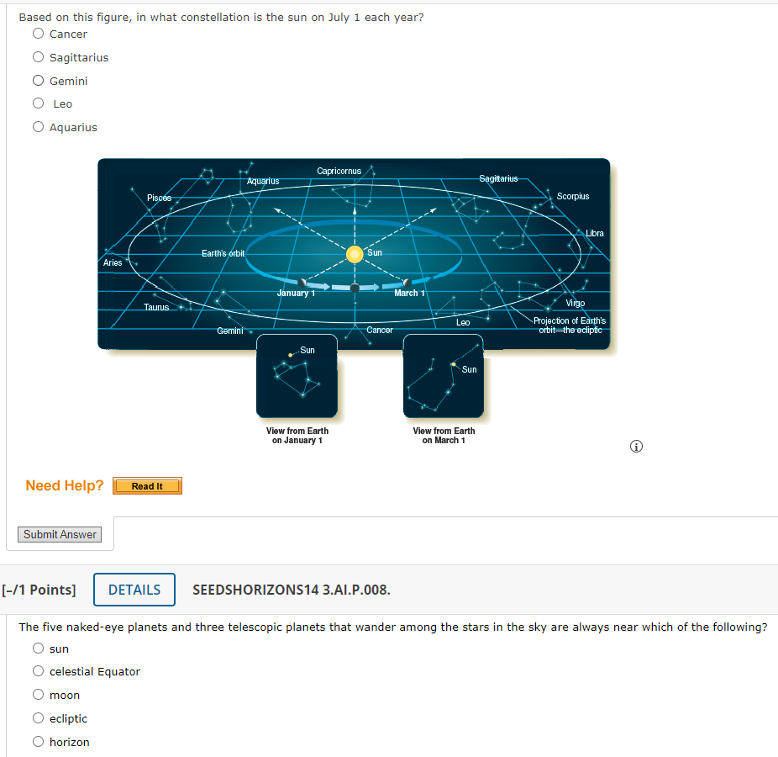
Task: Click the 'Taurus' constellation label
Action: pos(156,308)
